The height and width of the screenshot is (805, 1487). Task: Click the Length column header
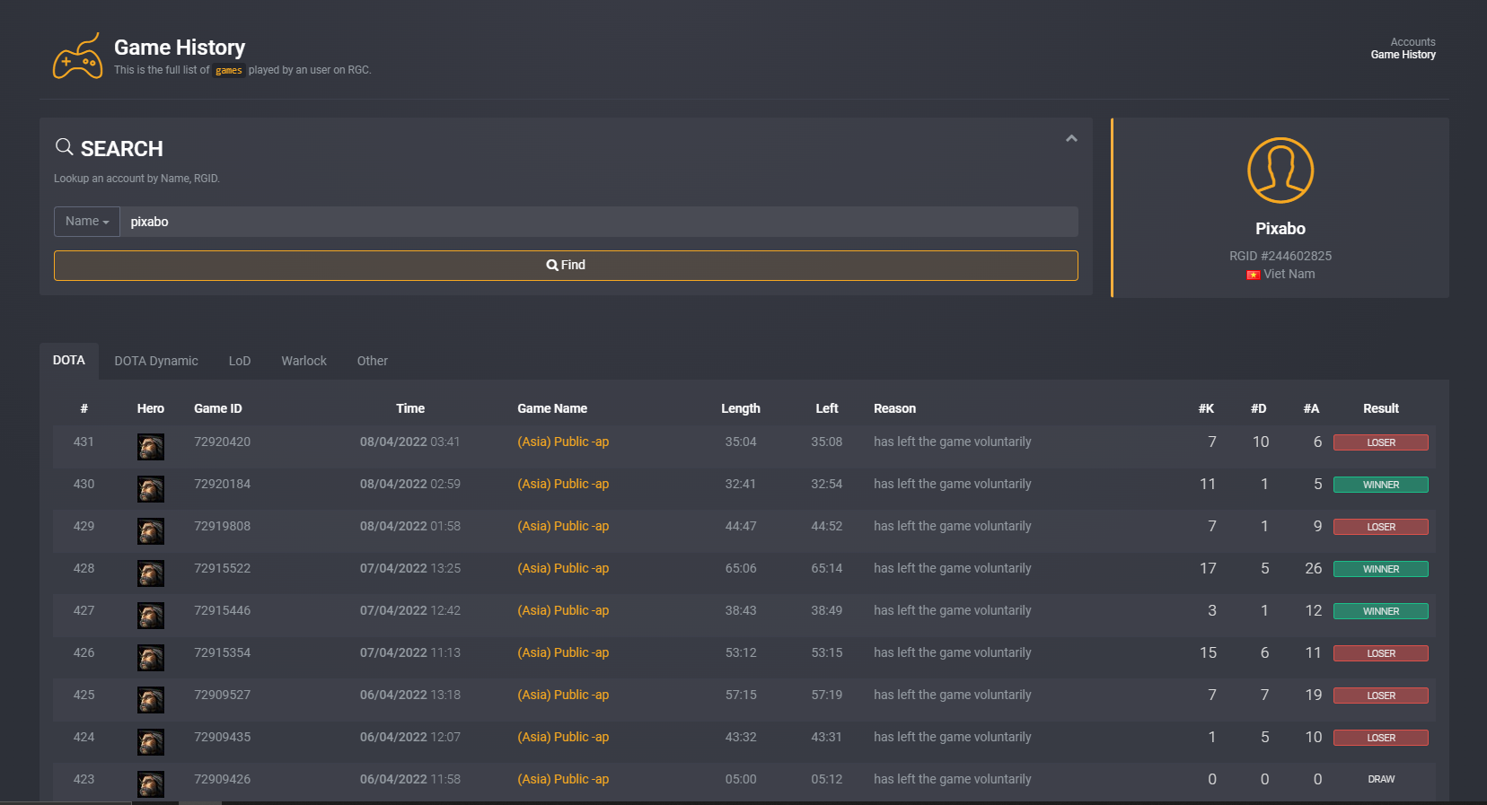[741, 408]
